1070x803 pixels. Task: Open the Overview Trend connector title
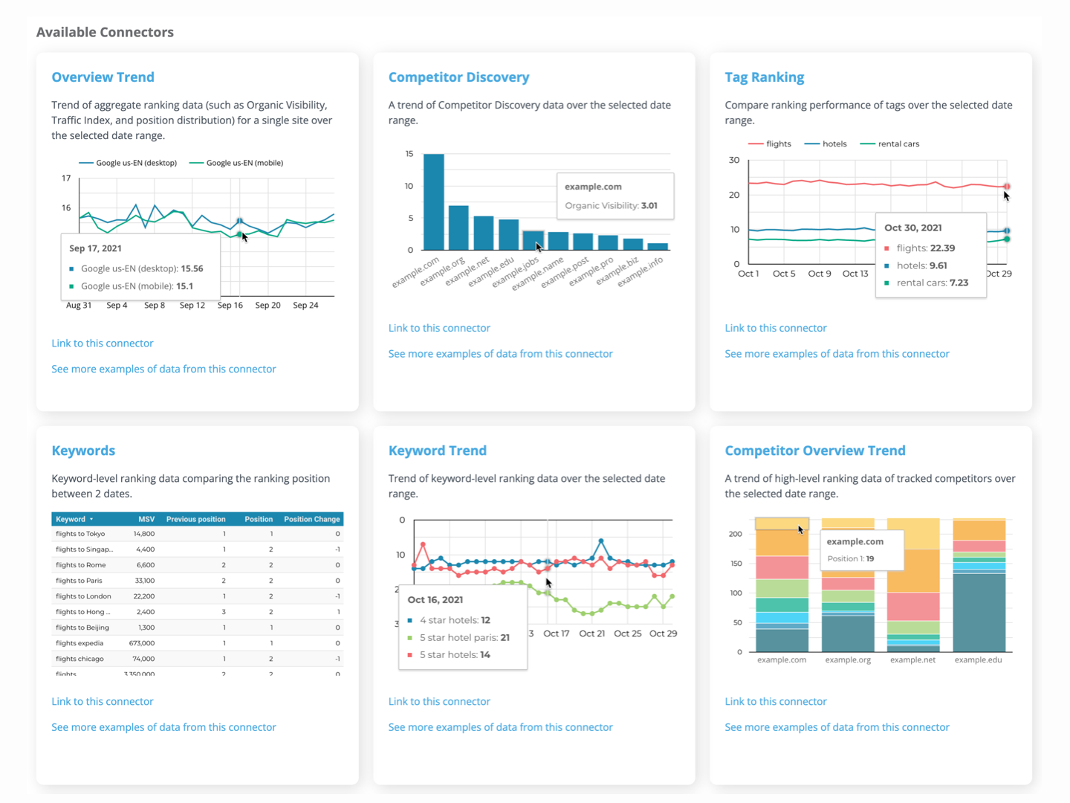(103, 77)
